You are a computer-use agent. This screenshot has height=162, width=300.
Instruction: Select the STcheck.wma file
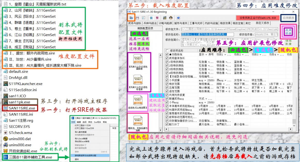(x=18, y=133)
